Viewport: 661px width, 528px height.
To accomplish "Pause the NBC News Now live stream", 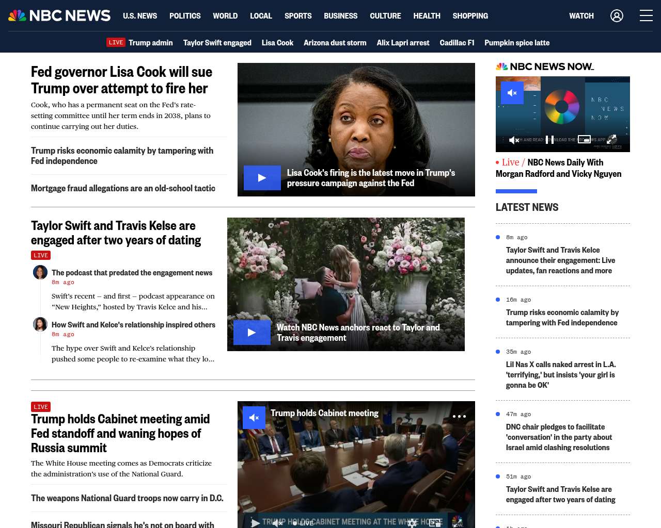I will tap(550, 140).
